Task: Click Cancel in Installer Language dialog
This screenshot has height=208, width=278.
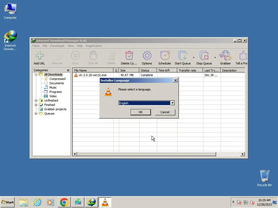Action: [165, 112]
